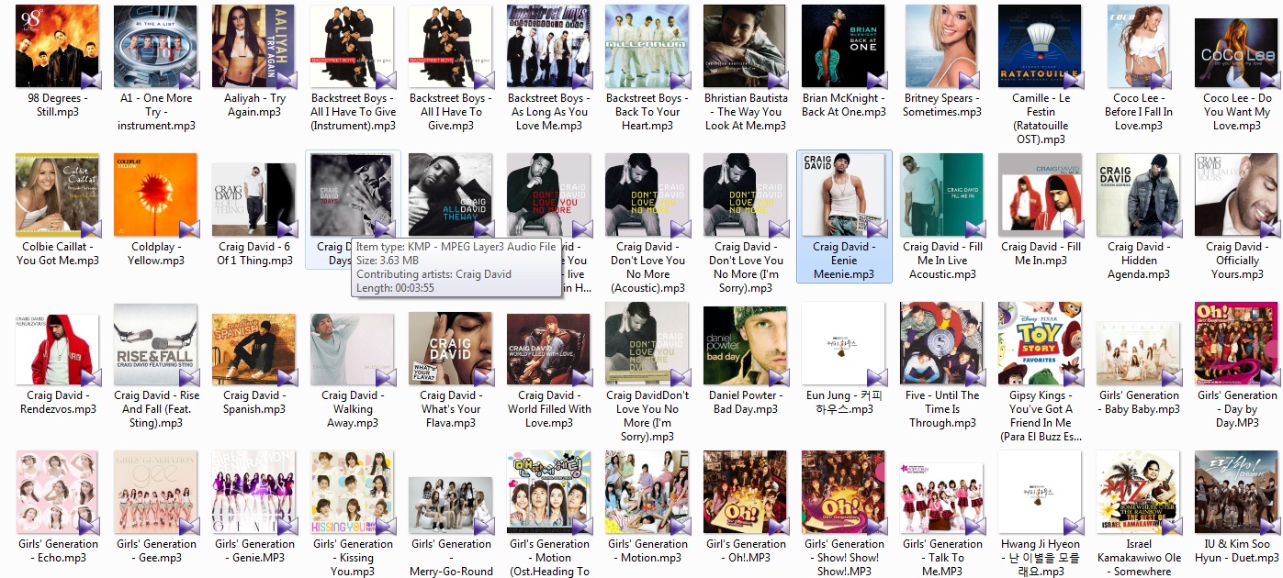This screenshot has height=578, width=1283.
Task: Choose the Daniel Powter - Bad Day.mp3 icon
Action: tap(745, 345)
